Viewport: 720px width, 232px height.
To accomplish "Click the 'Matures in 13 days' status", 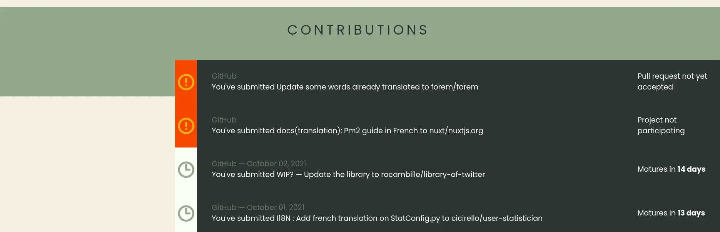I will 671,213.
